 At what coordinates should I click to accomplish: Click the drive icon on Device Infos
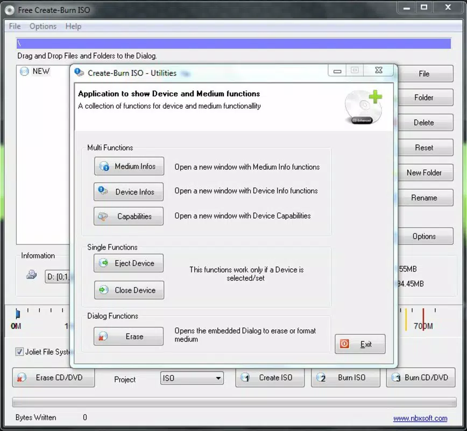click(x=103, y=191)
